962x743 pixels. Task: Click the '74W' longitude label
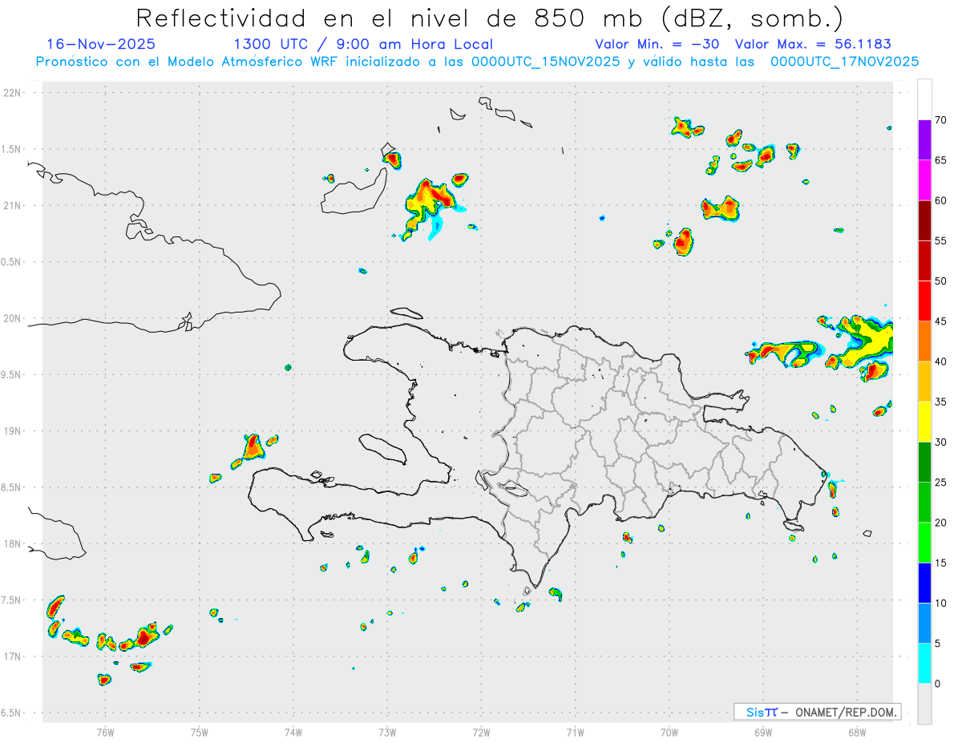pyautogui.click(x=293, y=732)
